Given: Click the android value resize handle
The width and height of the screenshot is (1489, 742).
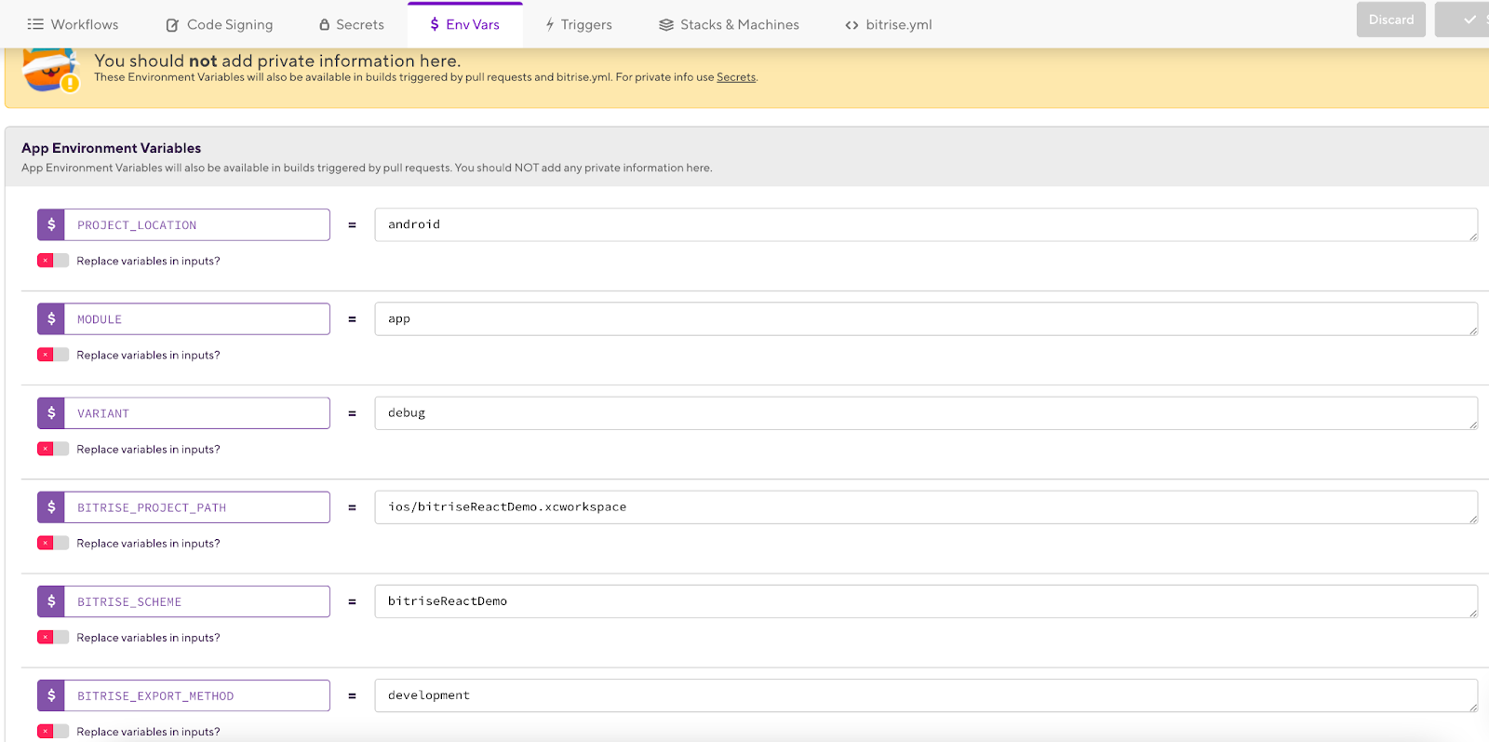Looking at the screenshot, I should coord(1473,236).
